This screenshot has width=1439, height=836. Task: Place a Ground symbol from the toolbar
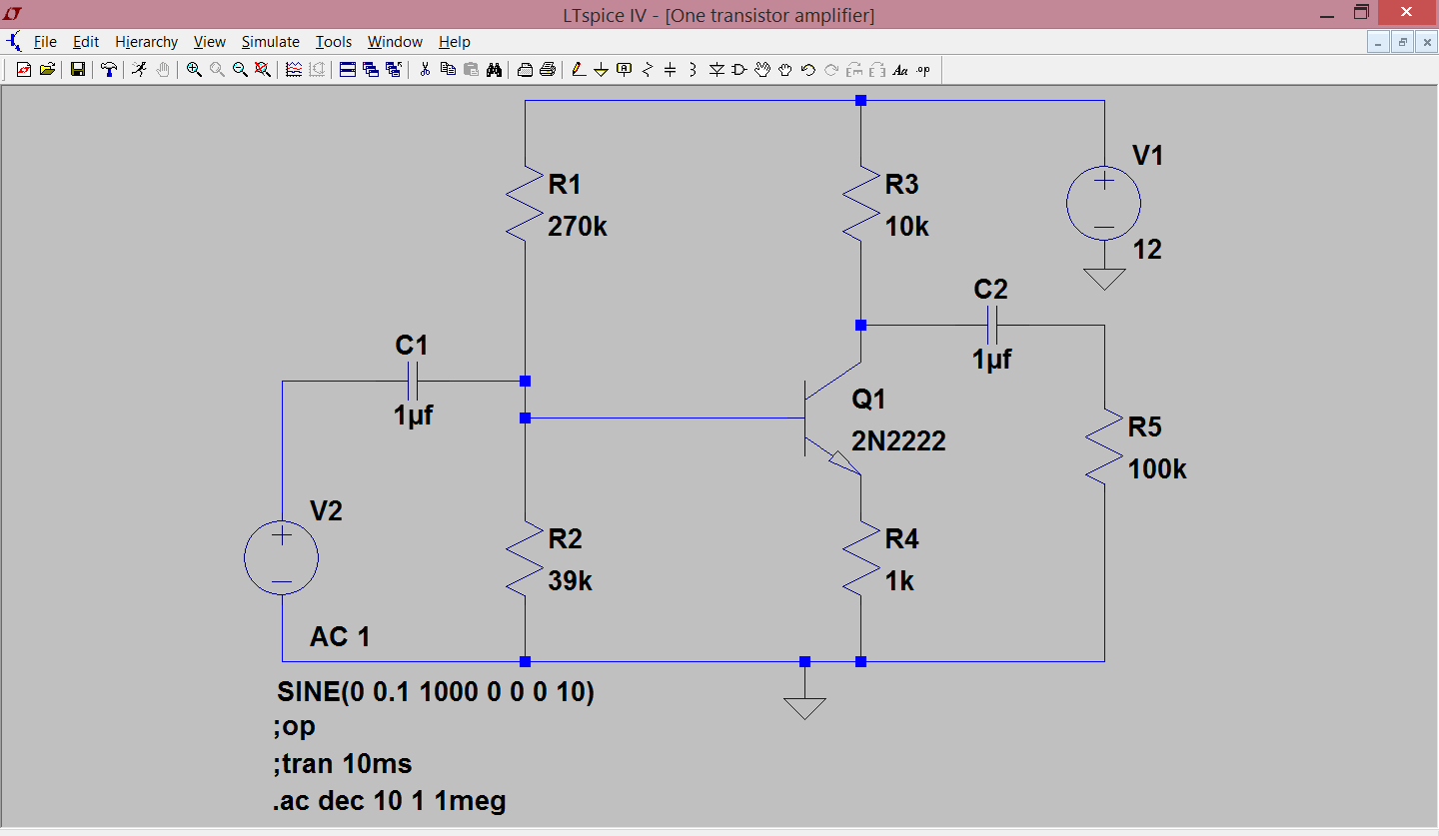pyautogui.click(x=602, y=70)
